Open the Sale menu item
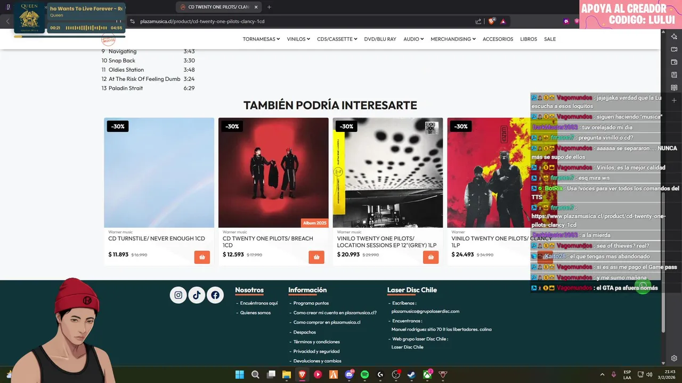 click(550, 39)
